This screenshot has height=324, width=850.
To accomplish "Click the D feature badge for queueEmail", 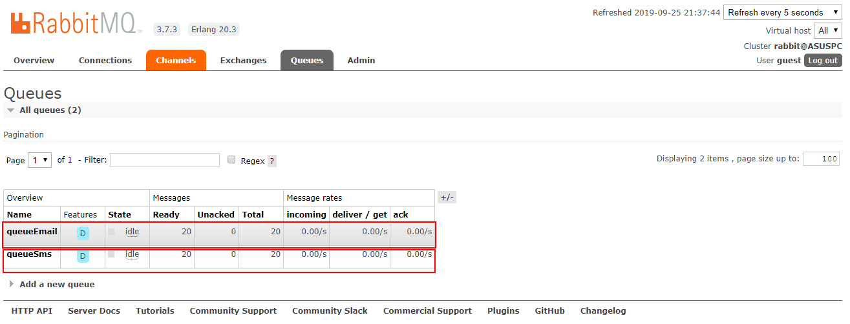I will (83, 233).
